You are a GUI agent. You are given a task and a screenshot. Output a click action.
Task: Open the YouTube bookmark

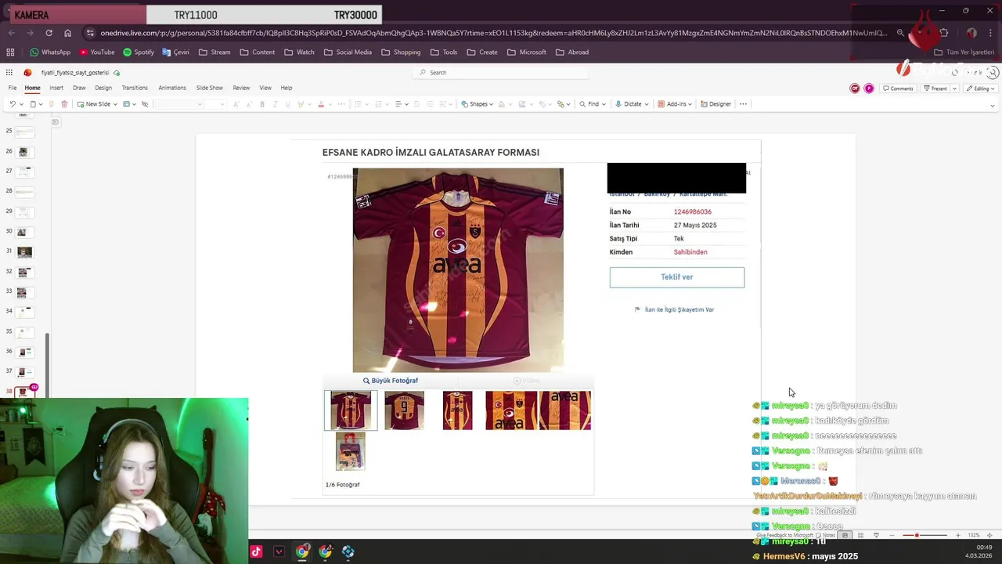(97, 52)
